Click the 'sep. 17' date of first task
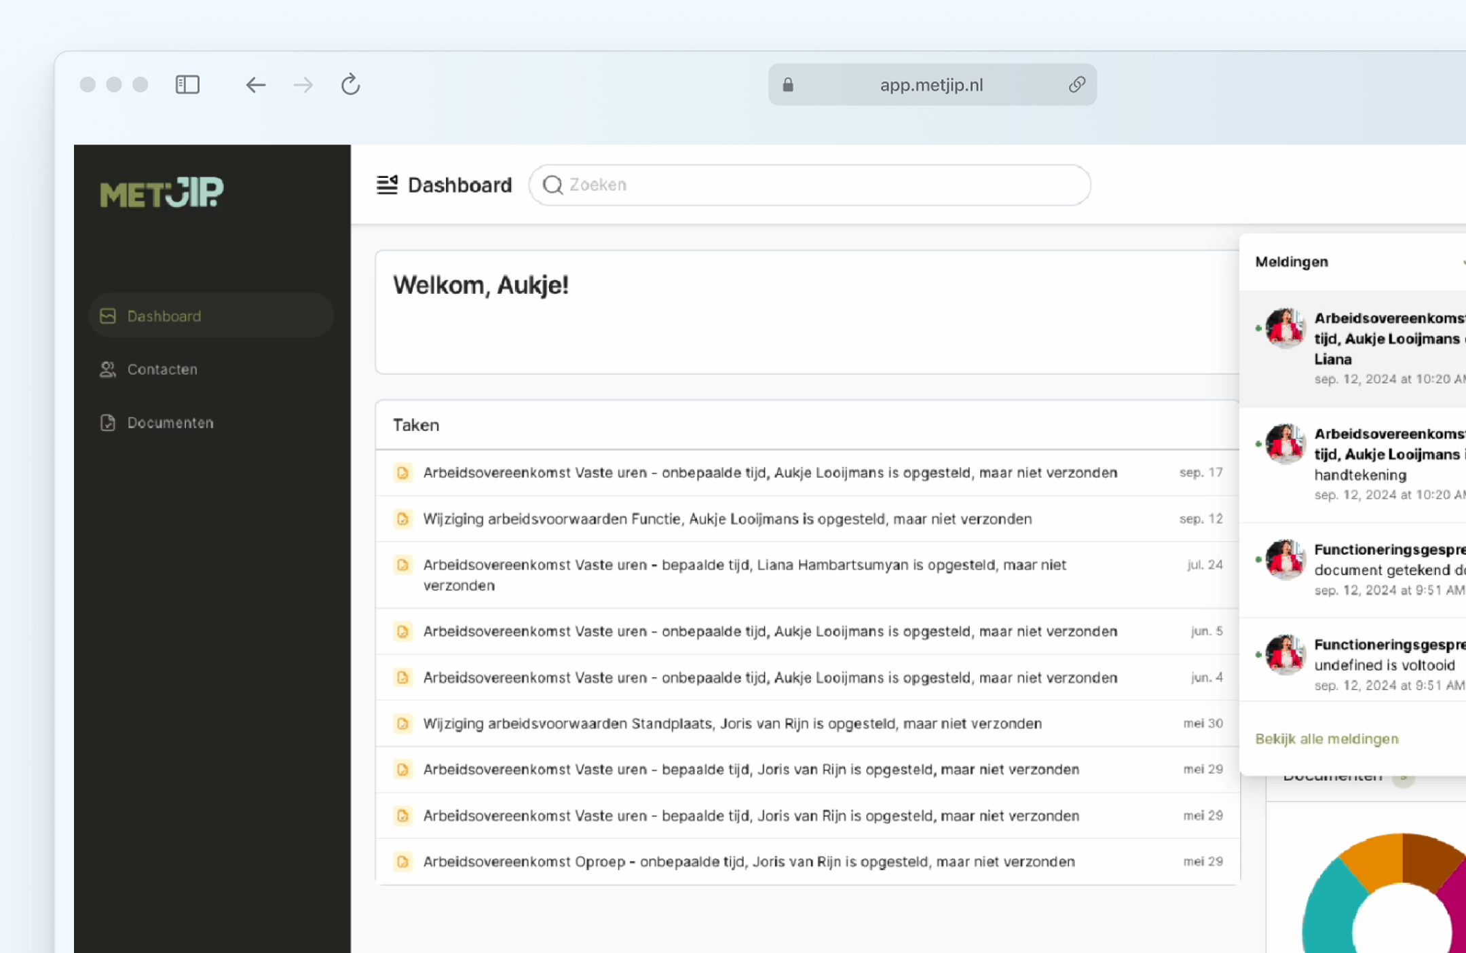This screenshot has width=1466, height=953. pos(1201,472)
